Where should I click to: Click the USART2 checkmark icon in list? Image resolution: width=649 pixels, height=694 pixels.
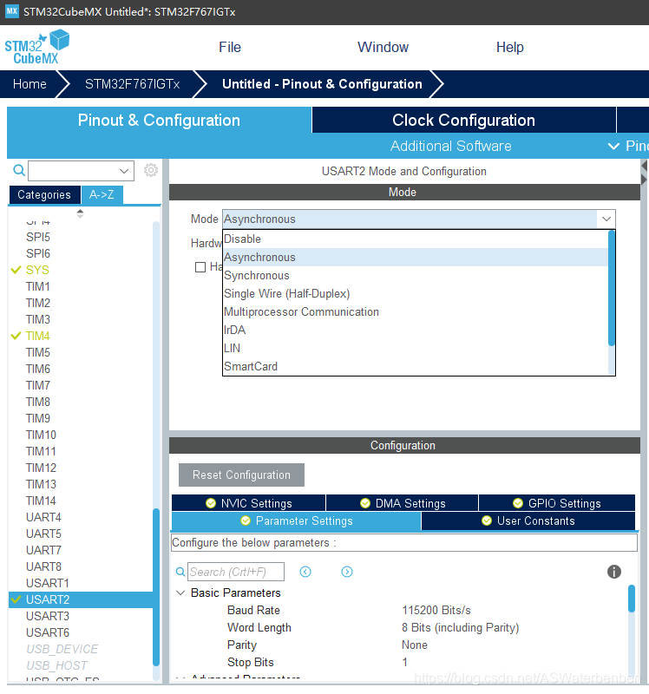[16, 599]
